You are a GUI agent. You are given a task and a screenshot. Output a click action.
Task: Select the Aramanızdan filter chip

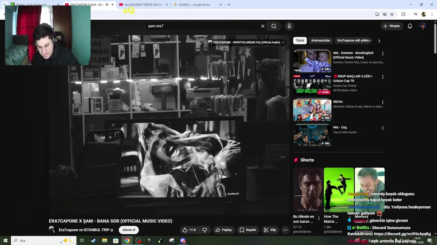point(321,40)
